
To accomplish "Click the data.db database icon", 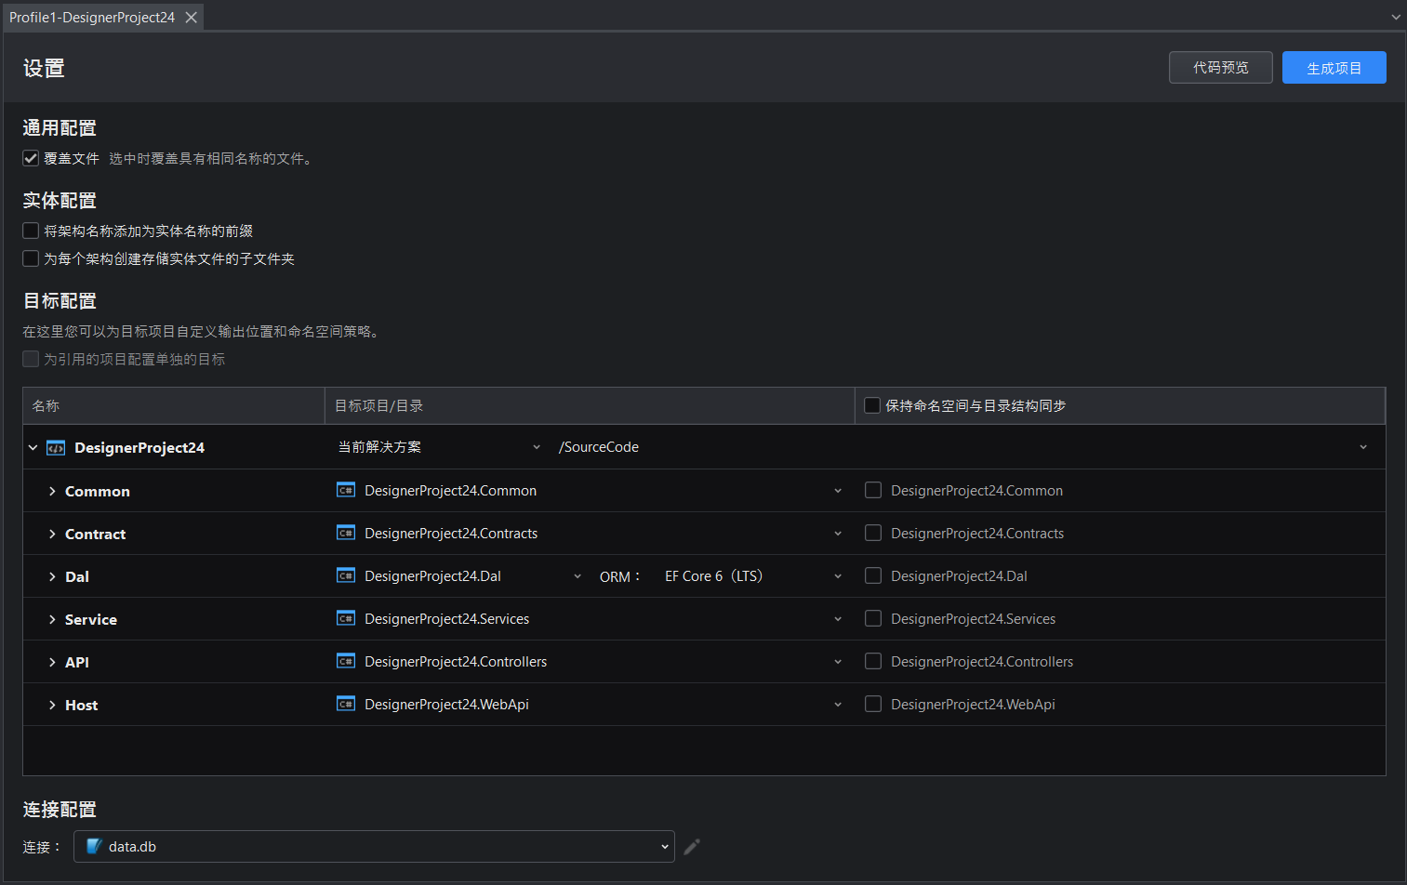I will tap(94, 846).
